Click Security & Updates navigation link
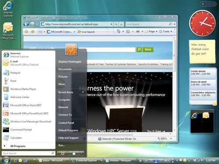Screen dimensions: 219x164 click(148, 64)
